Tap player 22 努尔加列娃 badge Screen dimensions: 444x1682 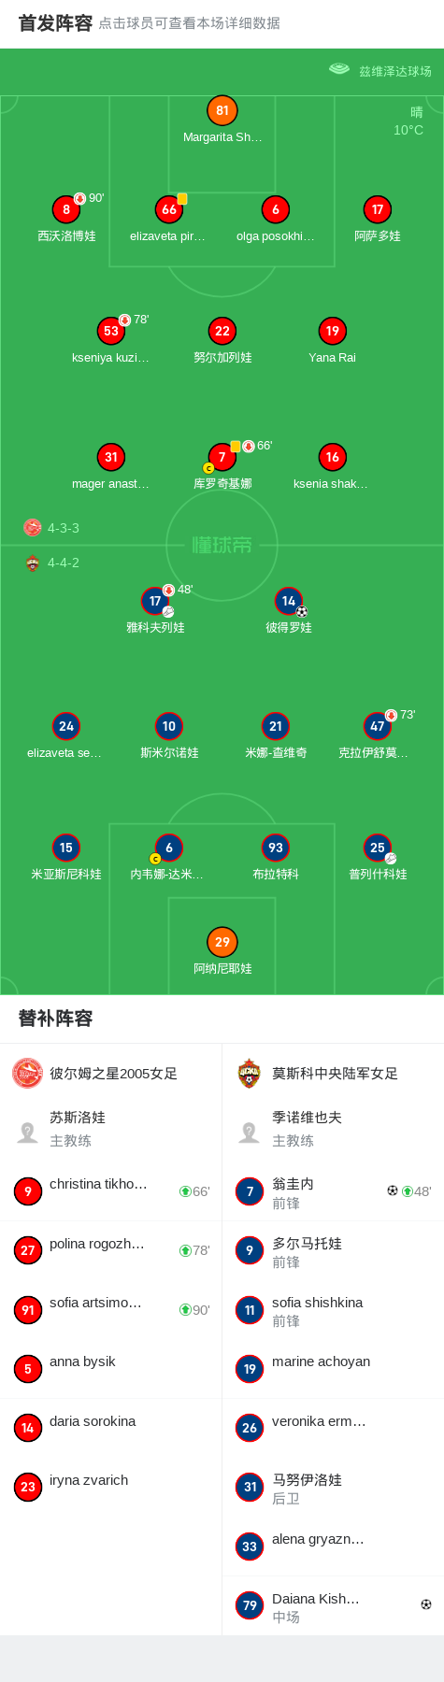click(222, 331)
